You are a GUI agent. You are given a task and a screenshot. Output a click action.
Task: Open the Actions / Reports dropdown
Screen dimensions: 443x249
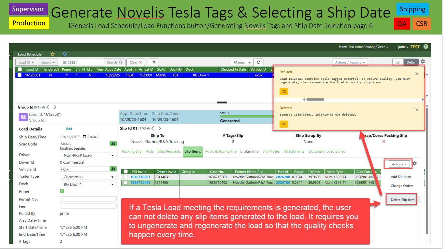(x=350, y=62)
